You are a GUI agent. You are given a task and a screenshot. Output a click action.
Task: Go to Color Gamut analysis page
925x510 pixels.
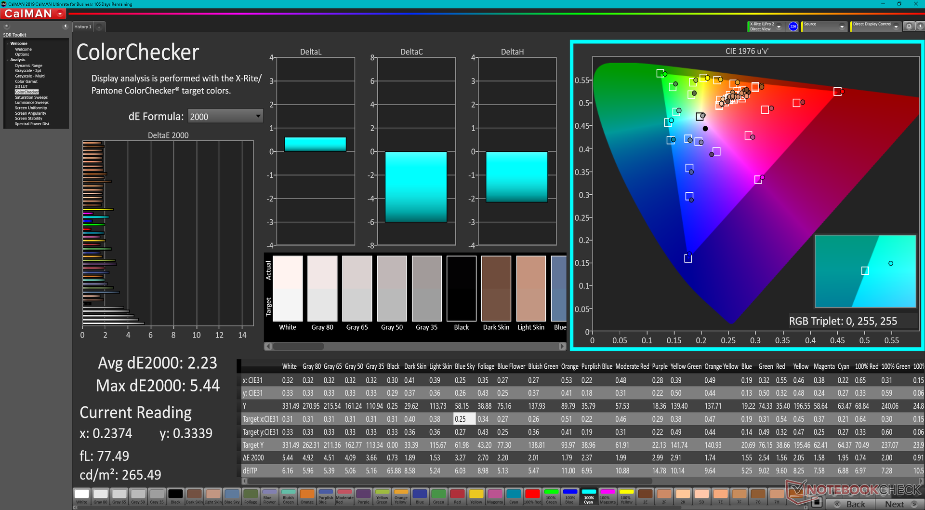(x=26, y=81)
